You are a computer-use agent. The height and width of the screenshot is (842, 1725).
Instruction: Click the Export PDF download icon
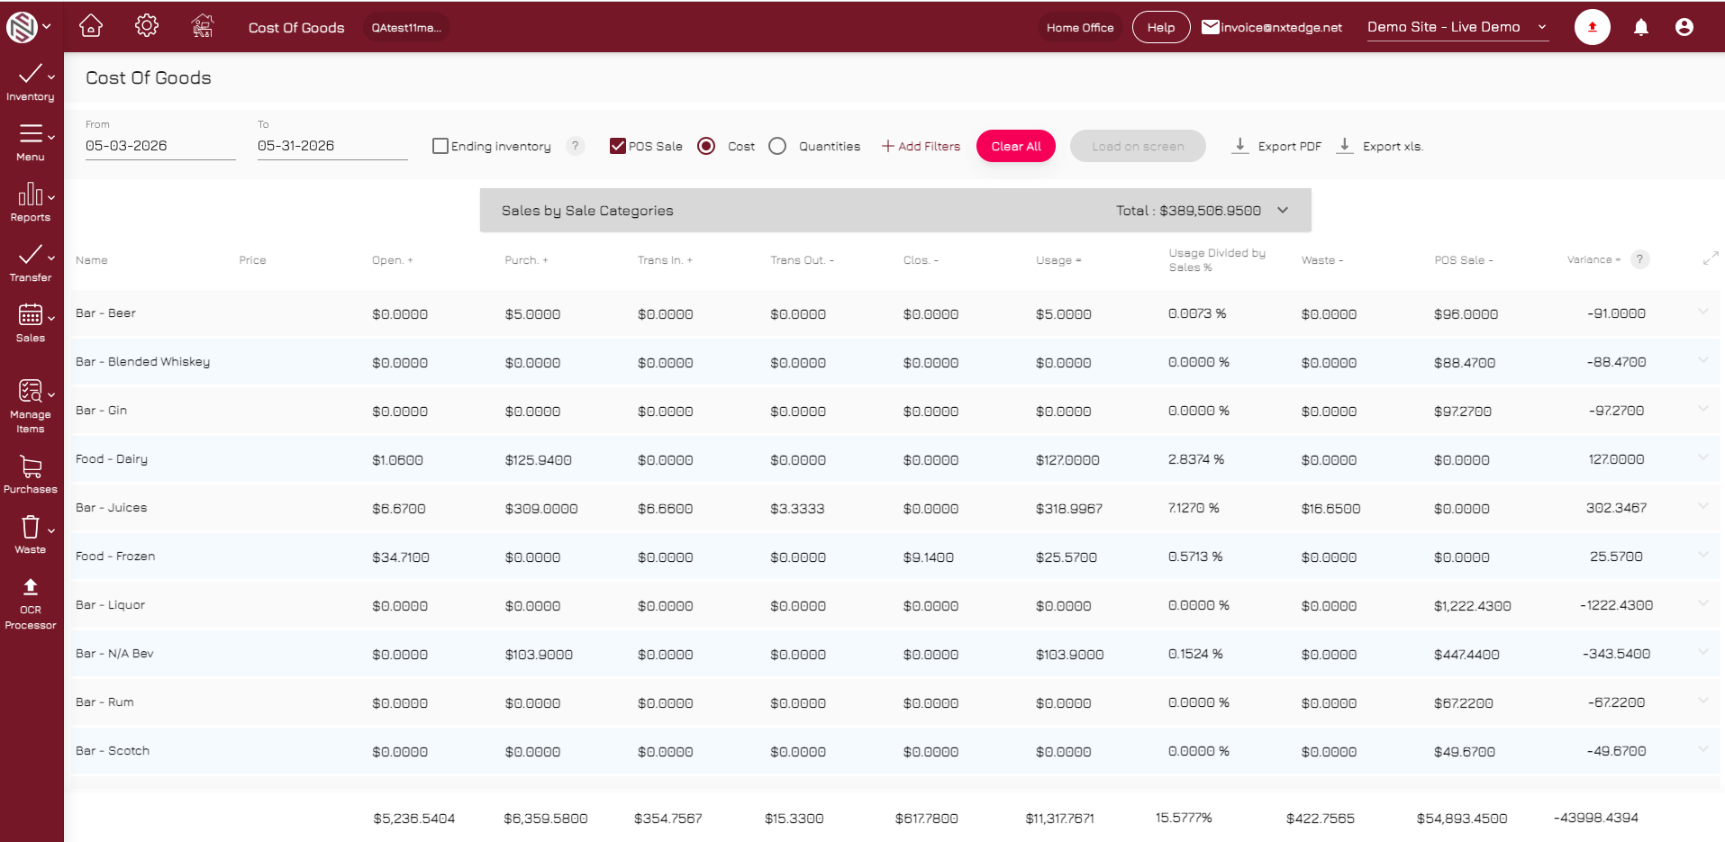coord(1240,146)
